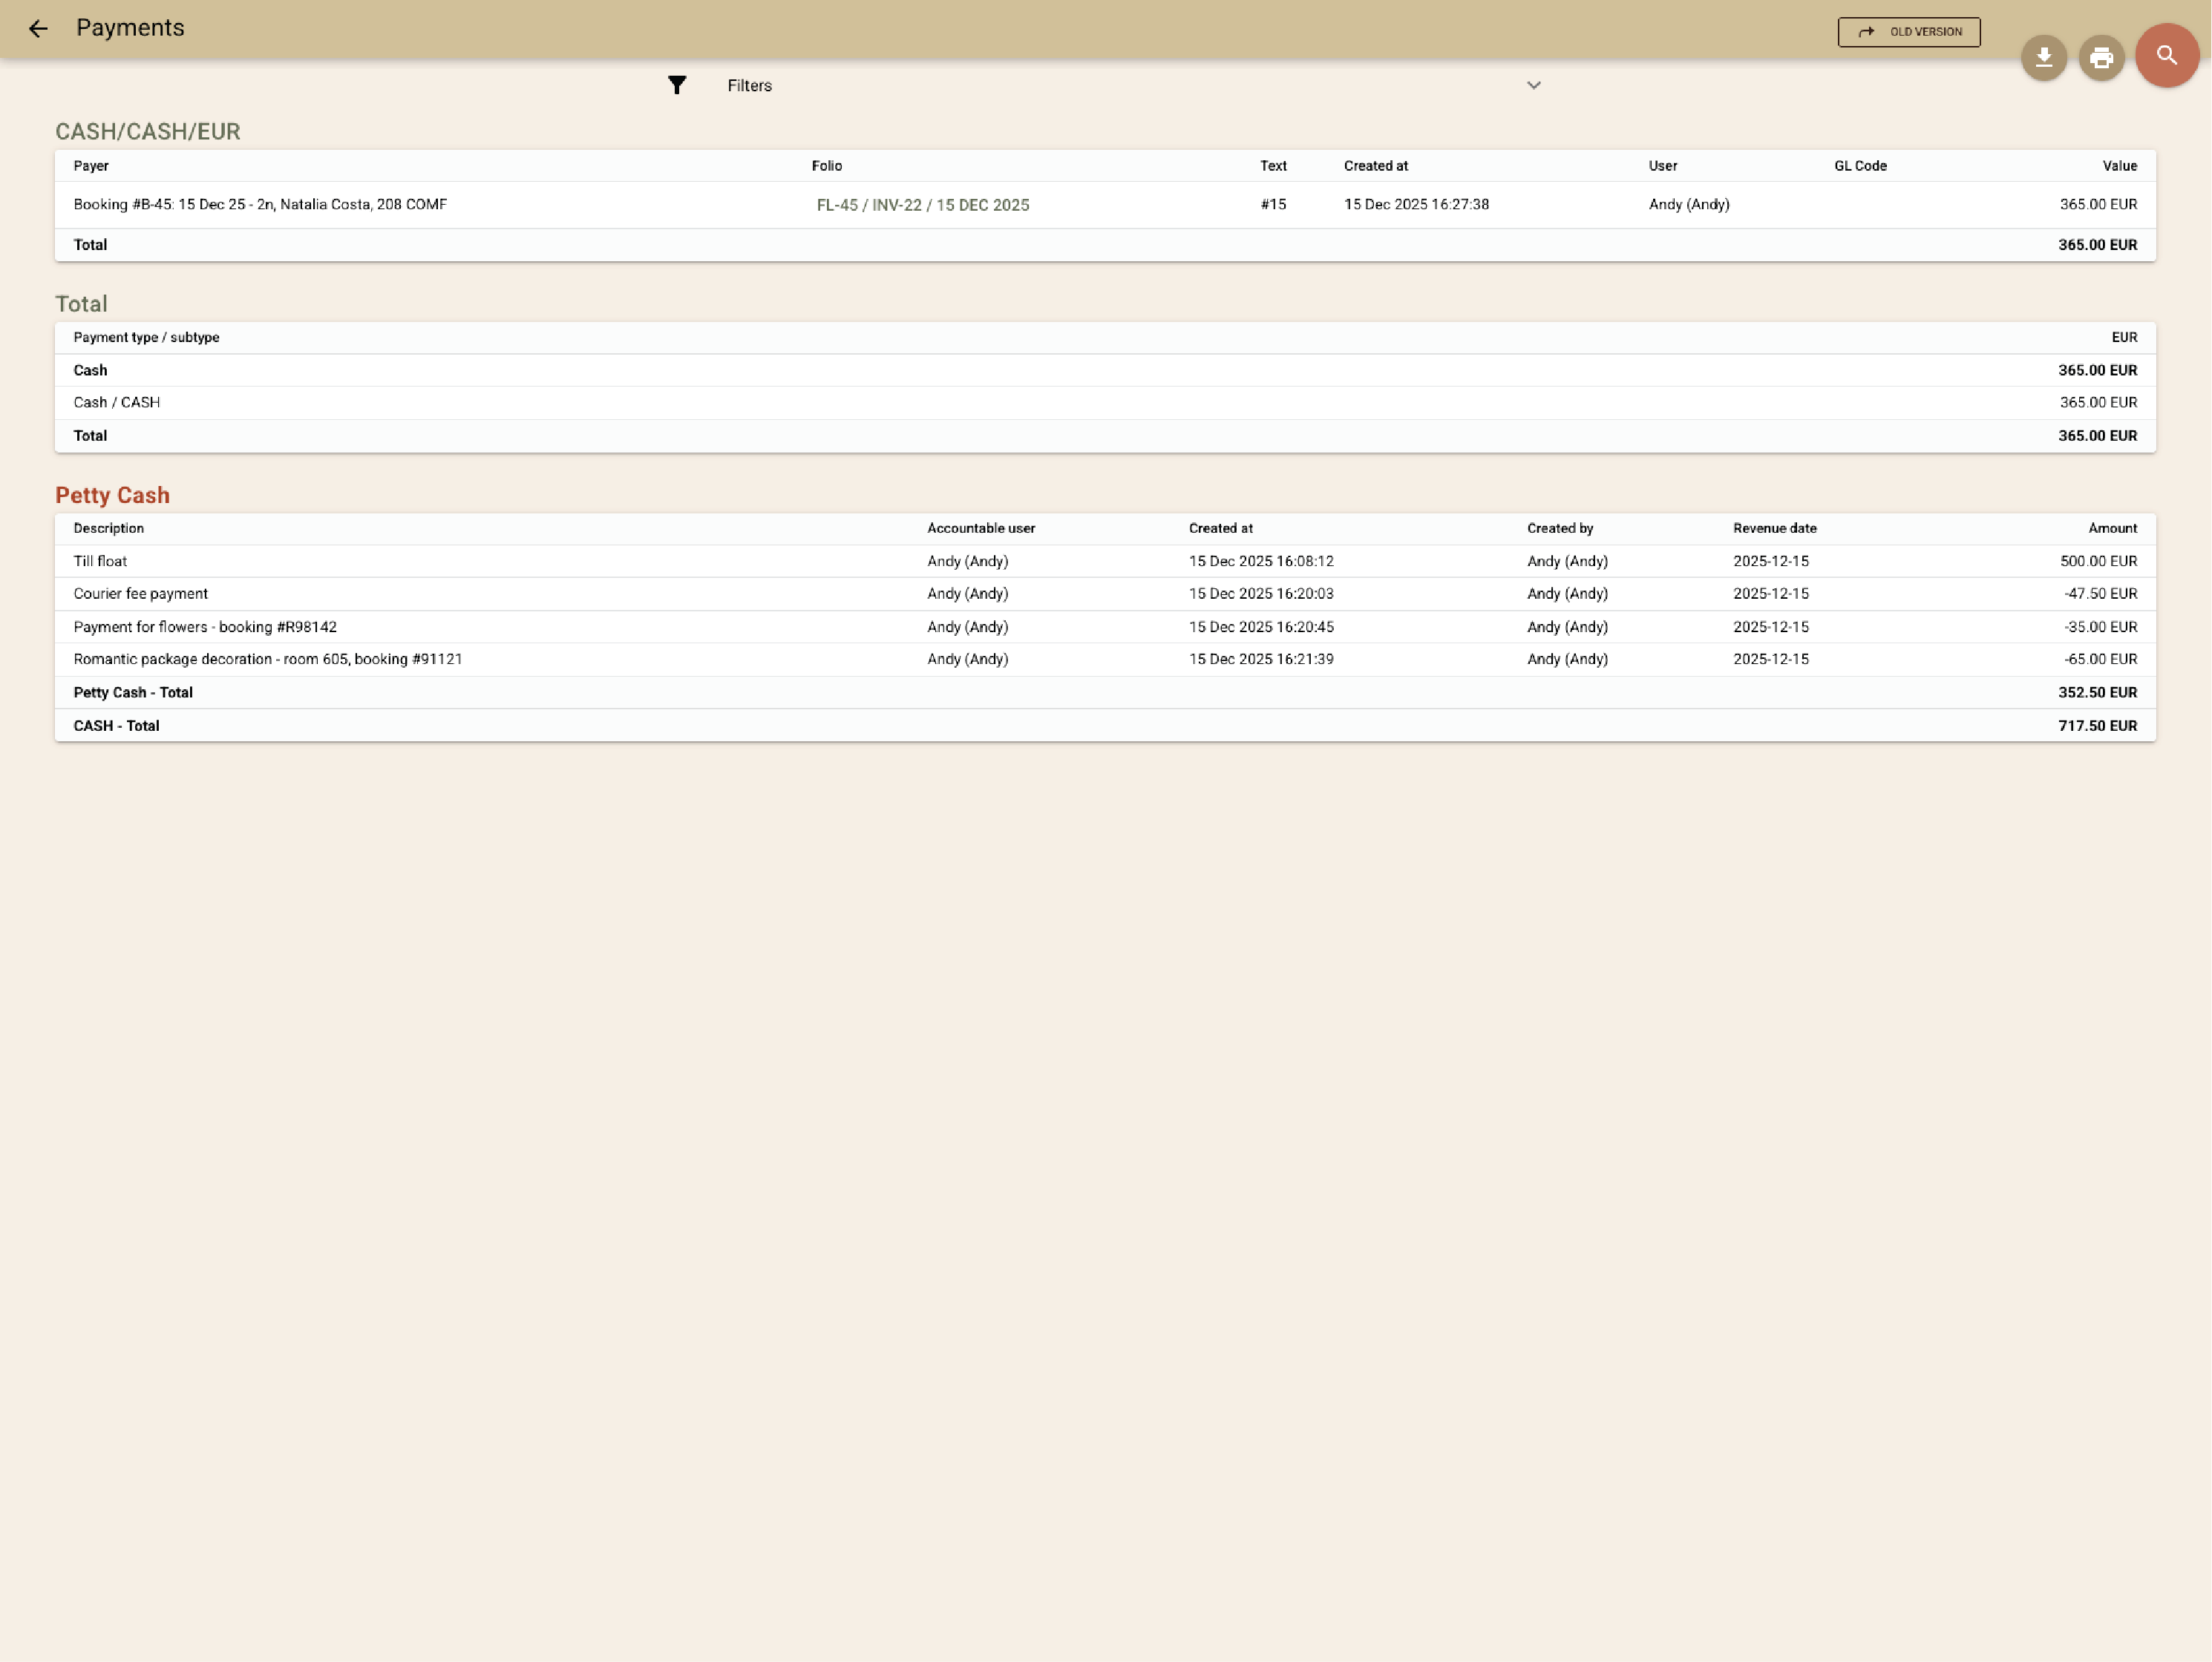Viewport: 2212px width, 1662px height.
Task: Click the print report icon
Action: tap(2101, 57)
